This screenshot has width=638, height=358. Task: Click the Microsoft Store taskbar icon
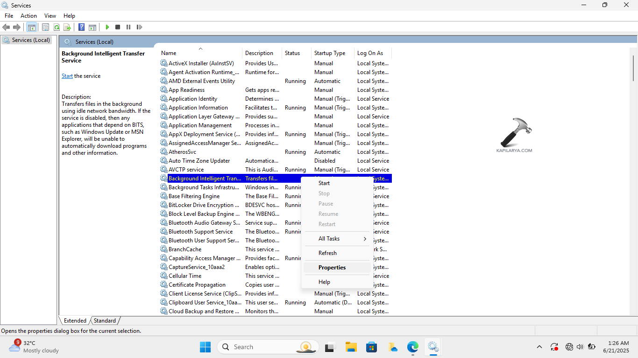coord(371,347)
